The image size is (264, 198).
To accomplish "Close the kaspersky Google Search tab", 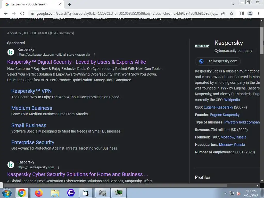I will click(60, 5).
